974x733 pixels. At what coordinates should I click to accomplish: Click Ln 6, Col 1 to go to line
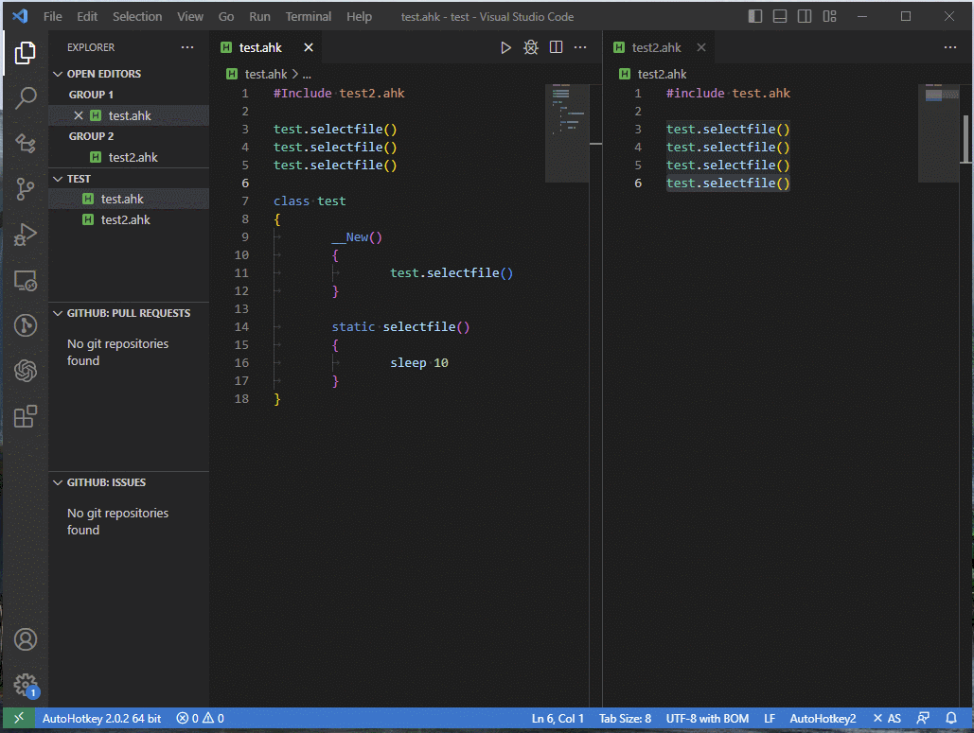(557, 718)
